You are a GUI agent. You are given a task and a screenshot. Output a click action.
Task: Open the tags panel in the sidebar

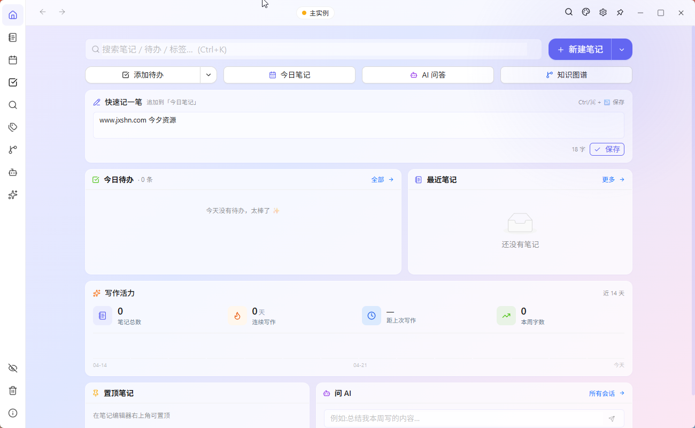tap(12, 127)
